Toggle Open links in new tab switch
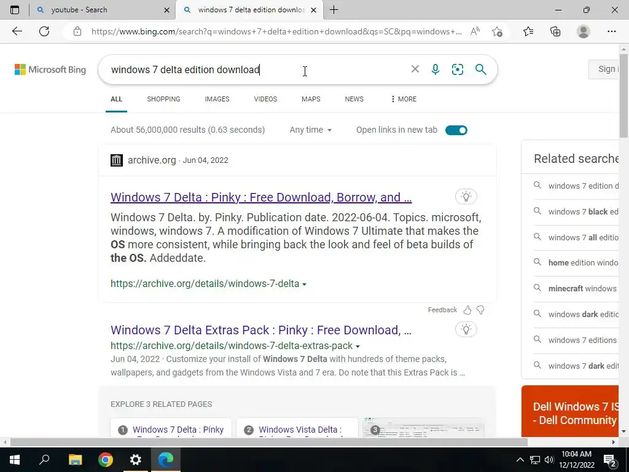This screenshot has width=629, height=472. (456, 130)
